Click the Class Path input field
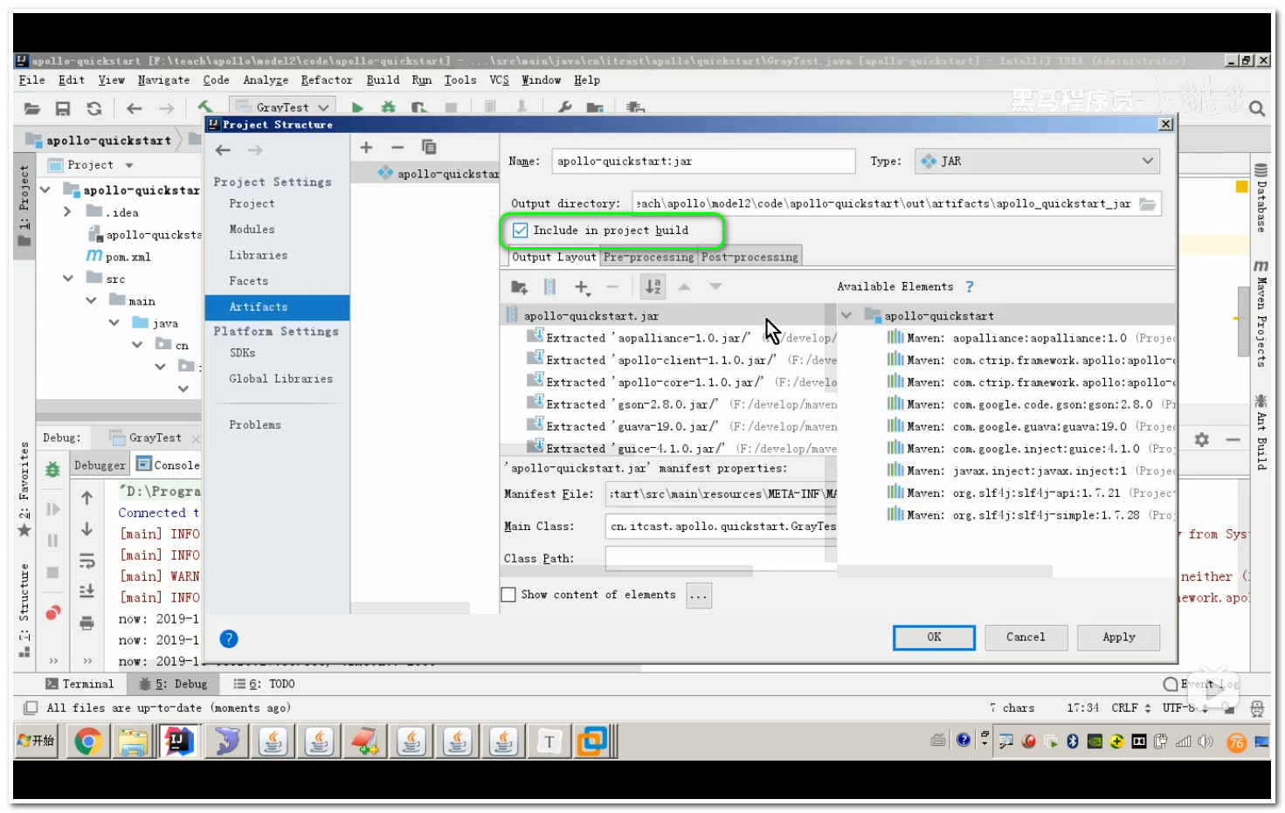Screen dimensions: 1285x813 tap(721, 558)
